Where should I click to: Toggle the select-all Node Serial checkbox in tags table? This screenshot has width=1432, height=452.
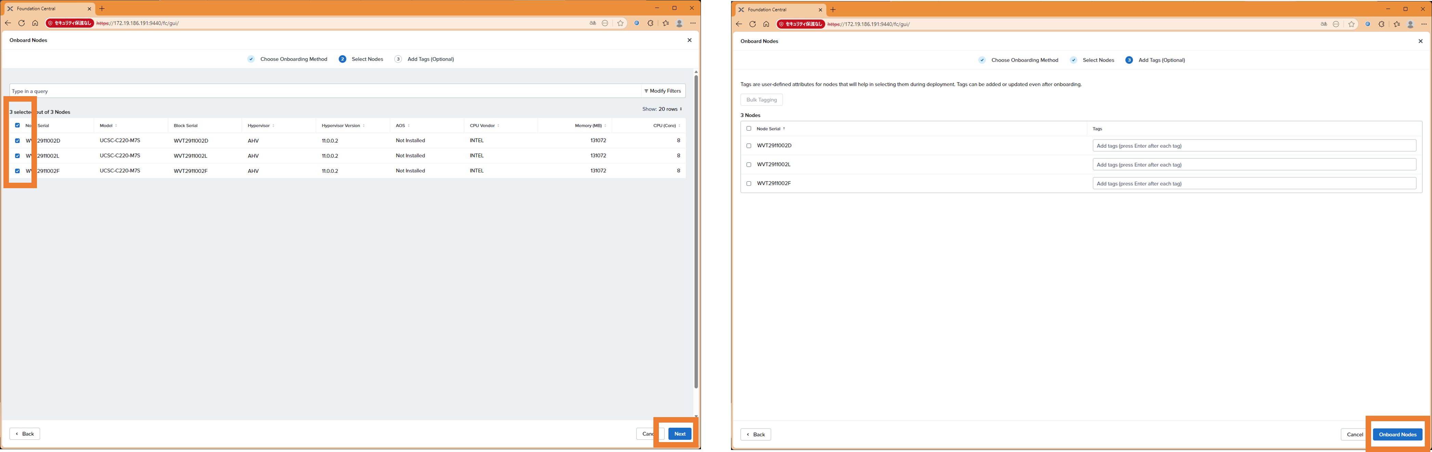pos(749,128)
